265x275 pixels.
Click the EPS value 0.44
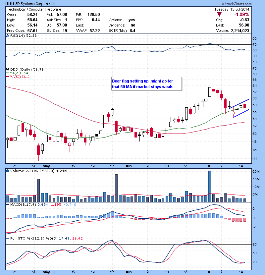pyautogui.click(x=96, y=20)
